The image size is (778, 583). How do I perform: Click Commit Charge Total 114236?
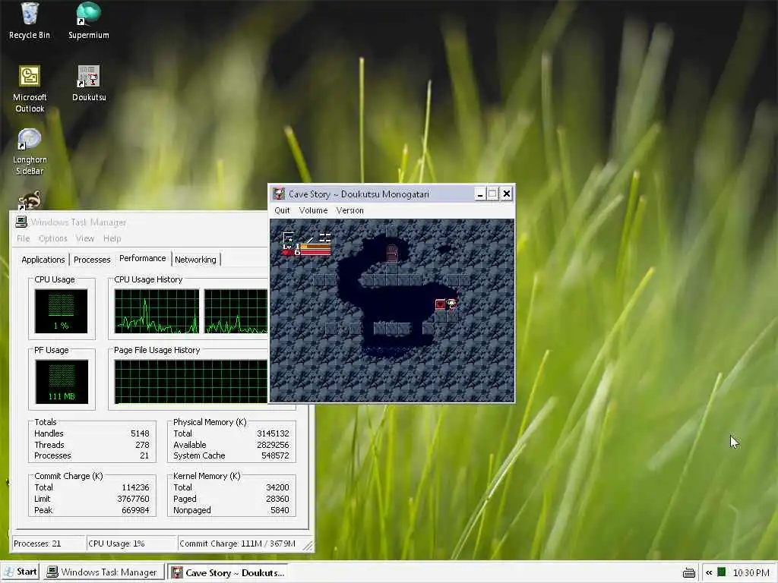(135, 487)
